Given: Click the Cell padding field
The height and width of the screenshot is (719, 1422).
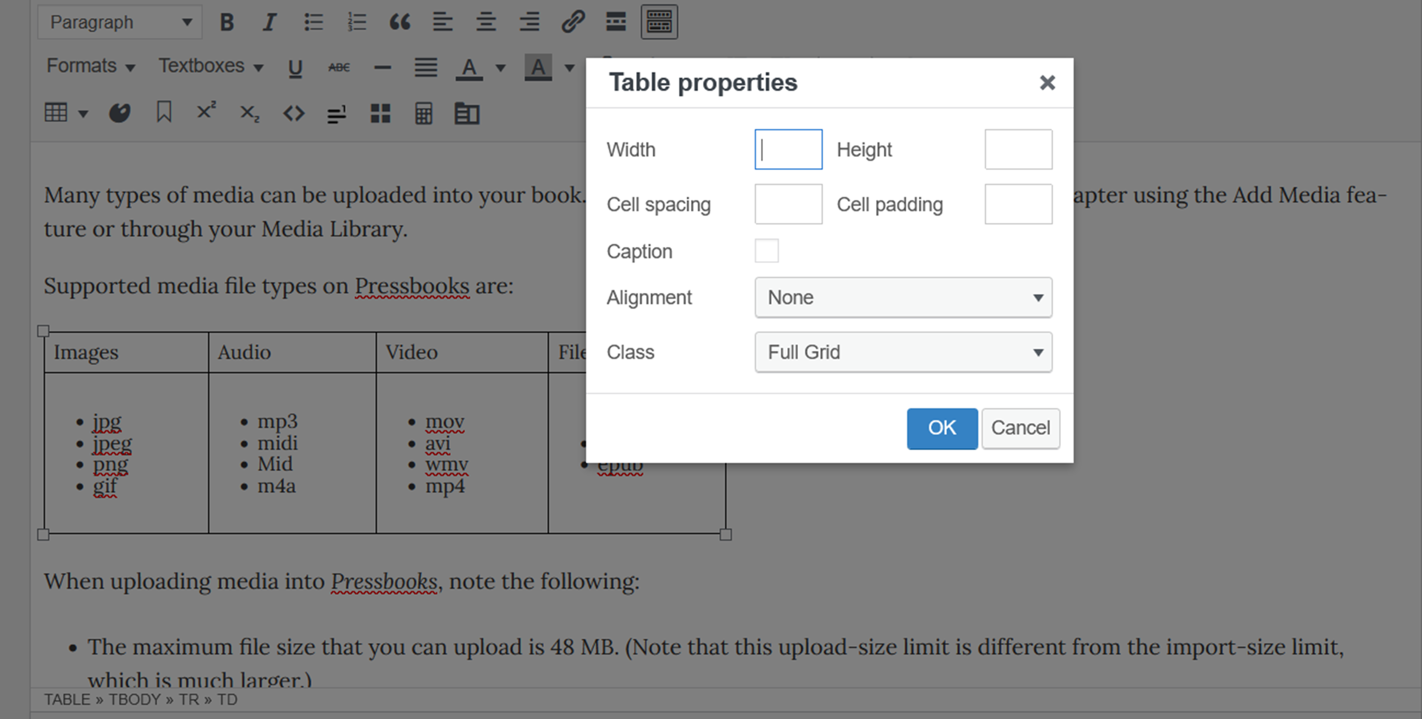Looking at the screenshot, I should pos(1018,204).
